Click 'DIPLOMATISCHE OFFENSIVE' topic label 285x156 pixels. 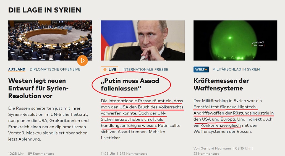pos(55,69)
